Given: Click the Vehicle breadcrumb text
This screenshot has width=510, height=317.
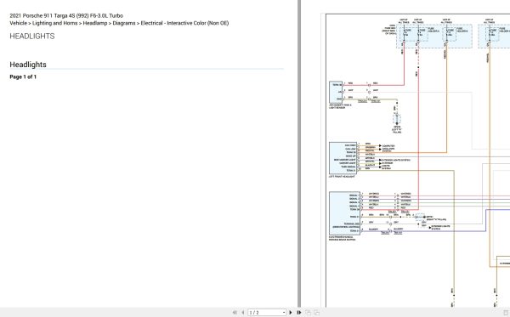Looking at the screenshot, I should point(18,23).
